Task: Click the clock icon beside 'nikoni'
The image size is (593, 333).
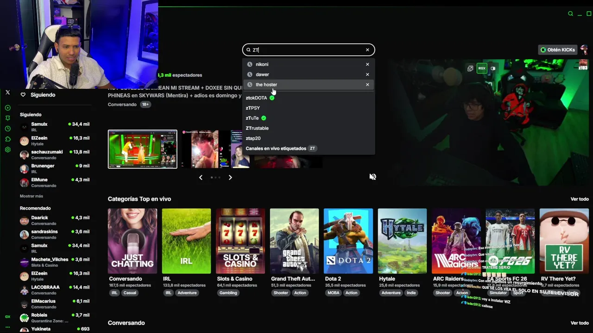Action: click(250, 64)
